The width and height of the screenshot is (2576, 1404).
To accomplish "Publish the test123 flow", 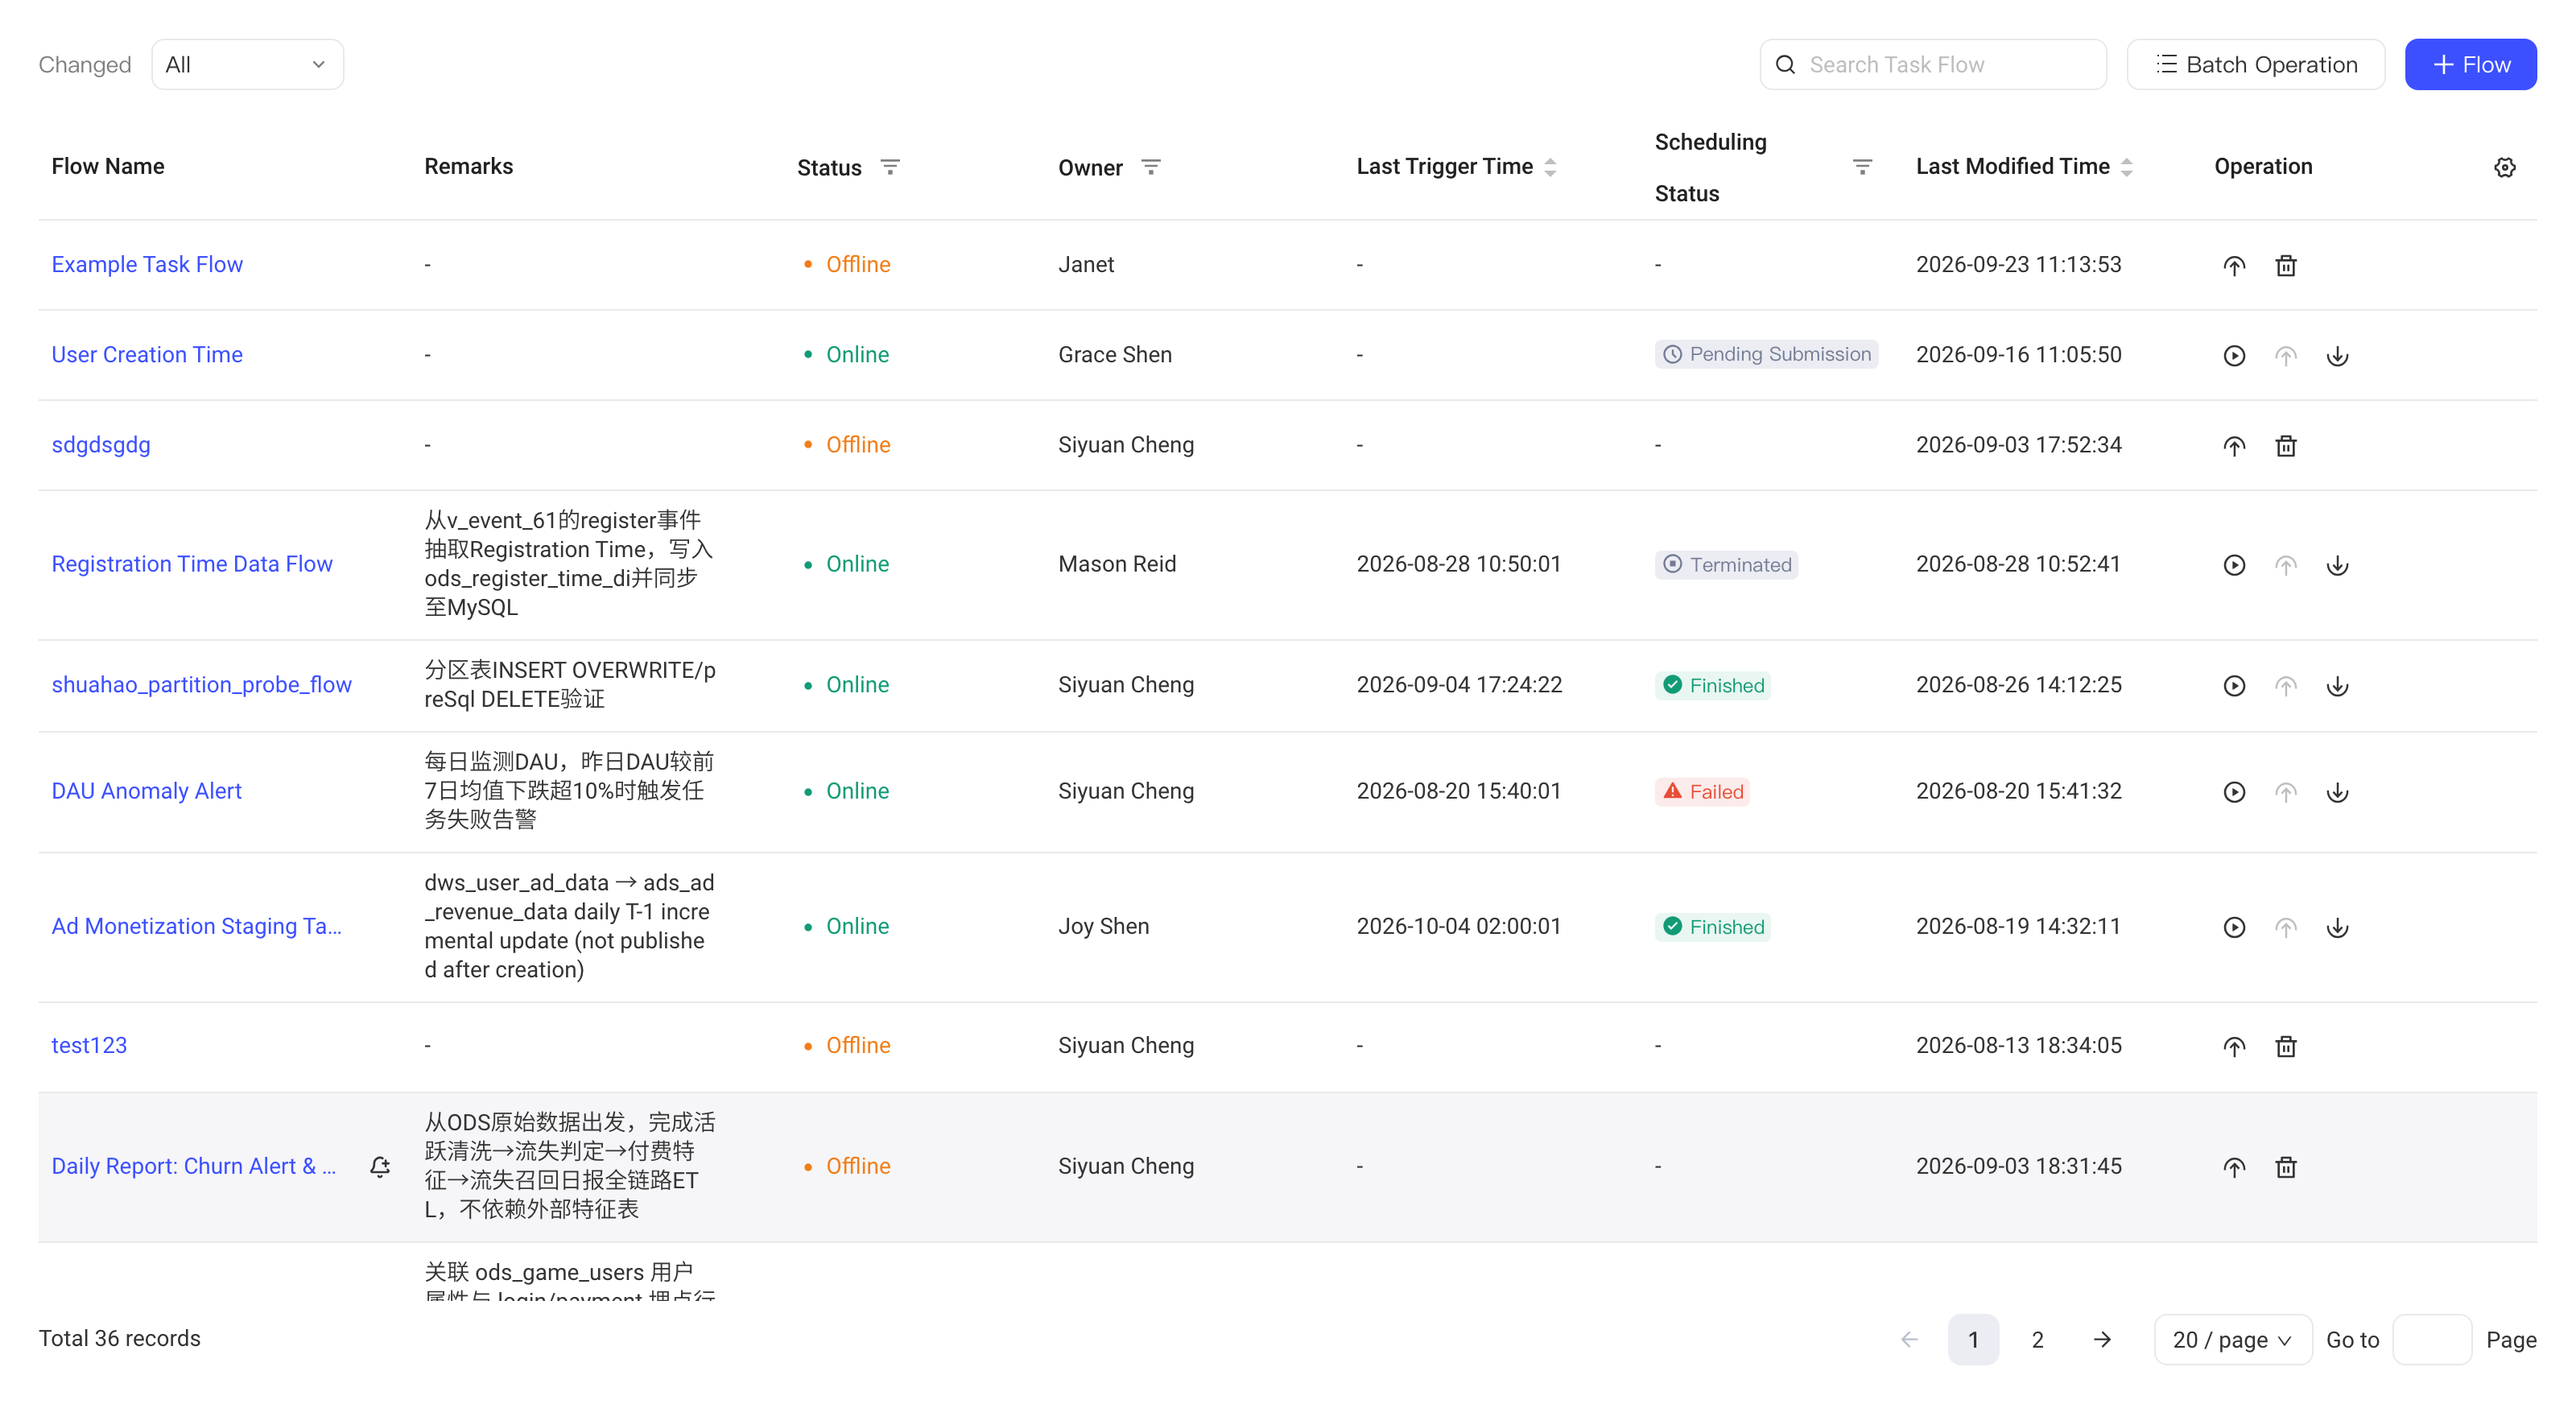I will (2234, 1046).
